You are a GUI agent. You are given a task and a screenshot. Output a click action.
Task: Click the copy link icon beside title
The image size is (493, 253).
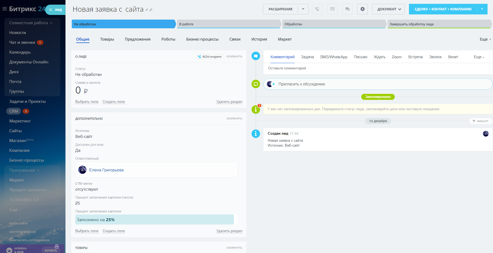151,10
